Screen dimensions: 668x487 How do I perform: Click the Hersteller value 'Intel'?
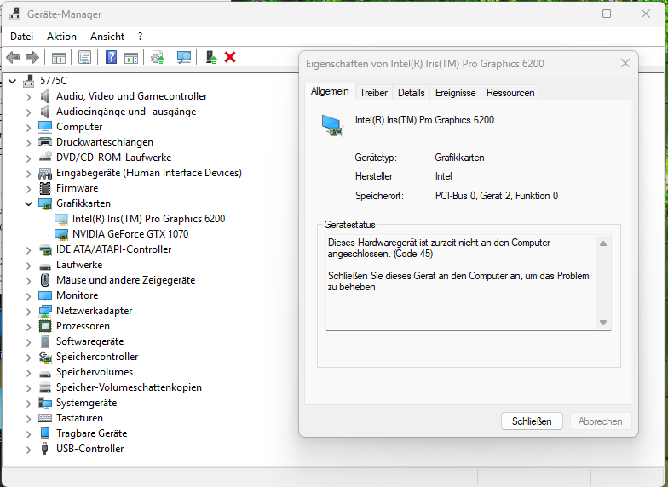[x=443, y=176]
